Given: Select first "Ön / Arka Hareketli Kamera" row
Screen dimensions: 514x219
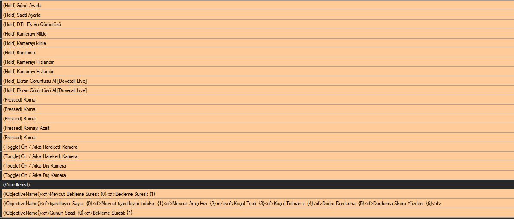Looking at the screenshot, I should pos(40,147).
